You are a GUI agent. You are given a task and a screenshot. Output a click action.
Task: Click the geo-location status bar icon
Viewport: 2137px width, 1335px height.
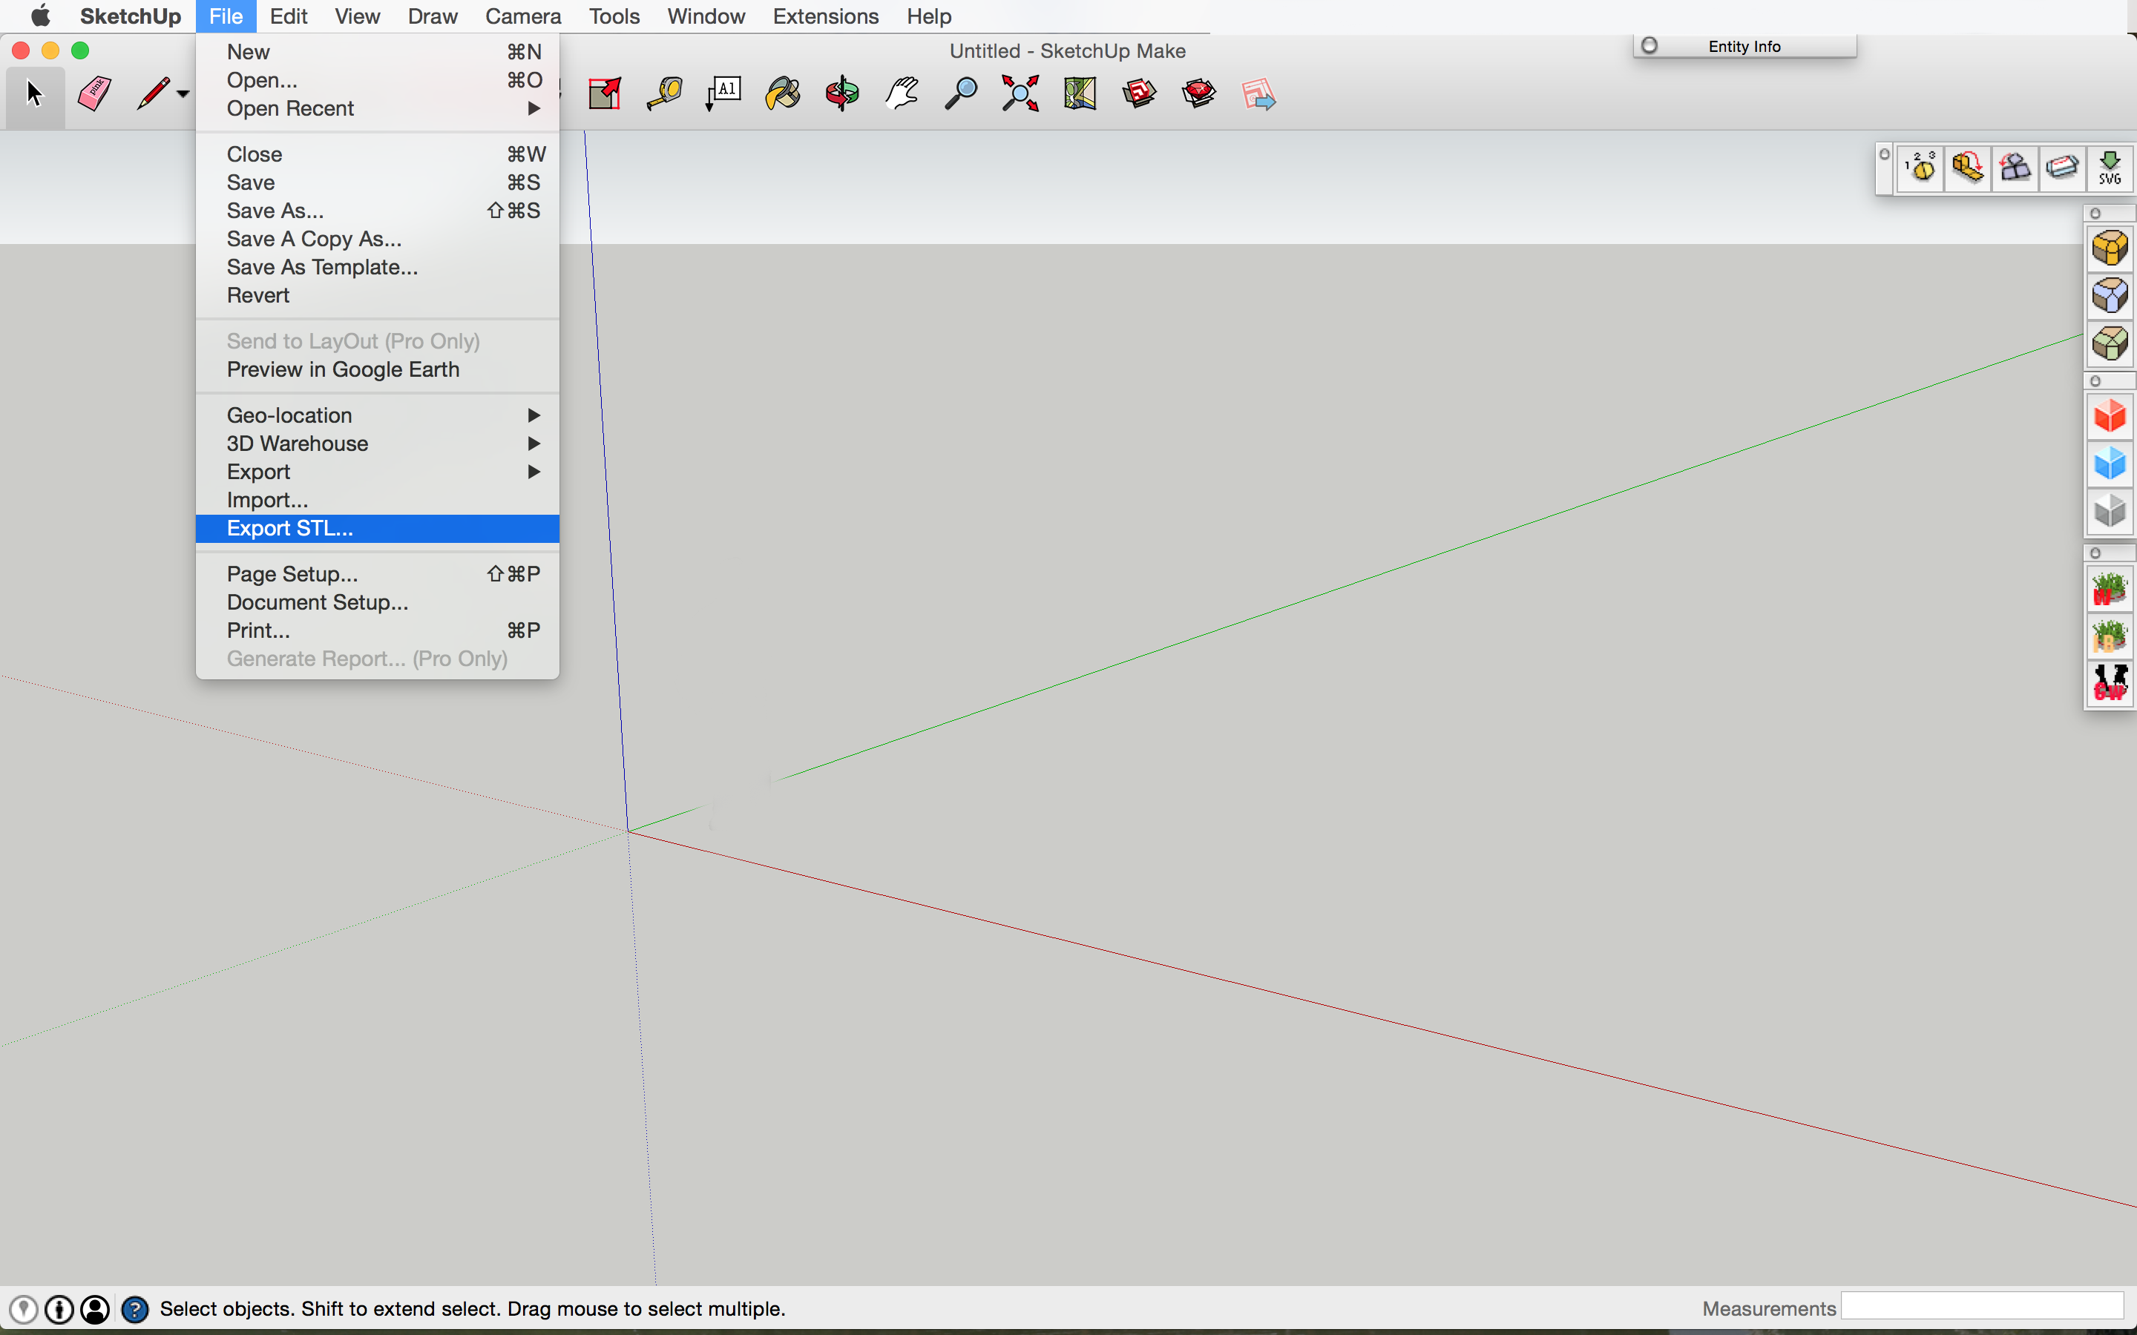[x=23, y=1308]
